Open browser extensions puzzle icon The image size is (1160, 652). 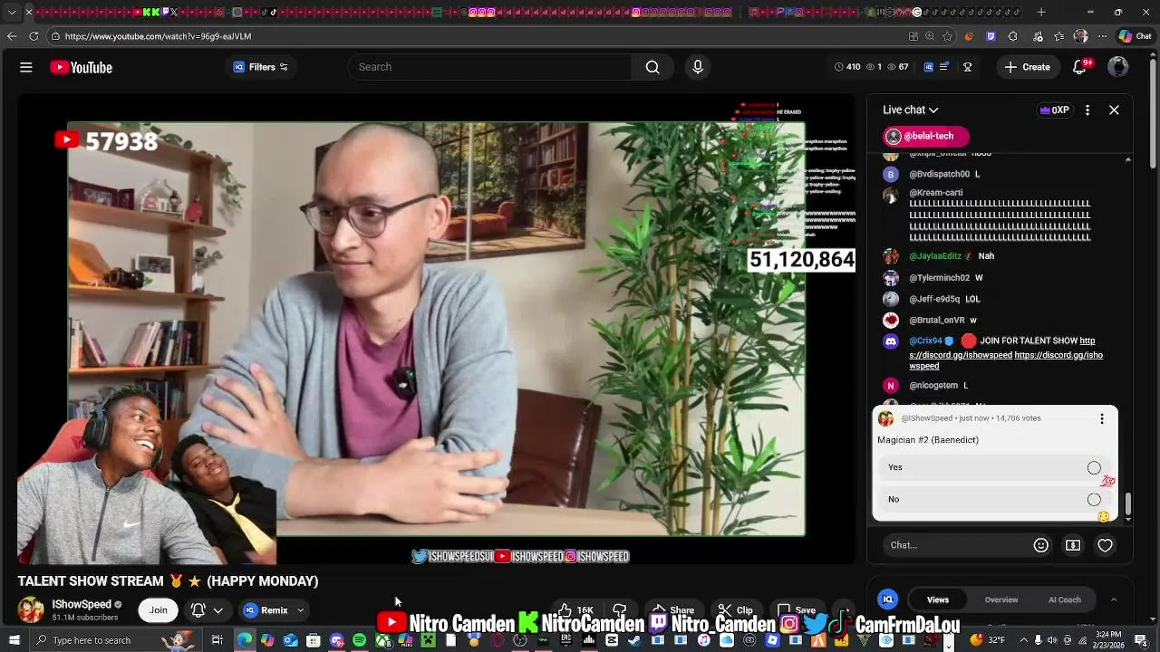pyautogui.click(x=1013, y=36)
